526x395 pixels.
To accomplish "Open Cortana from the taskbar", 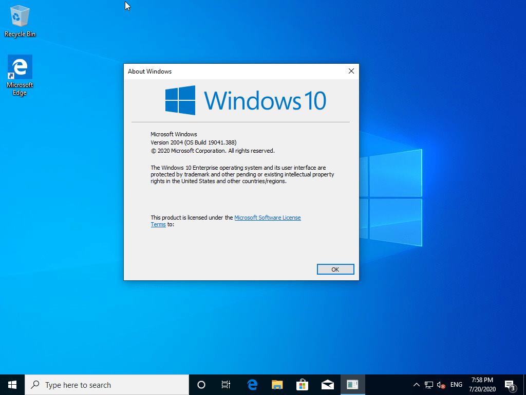I will (x=201, y=385).
